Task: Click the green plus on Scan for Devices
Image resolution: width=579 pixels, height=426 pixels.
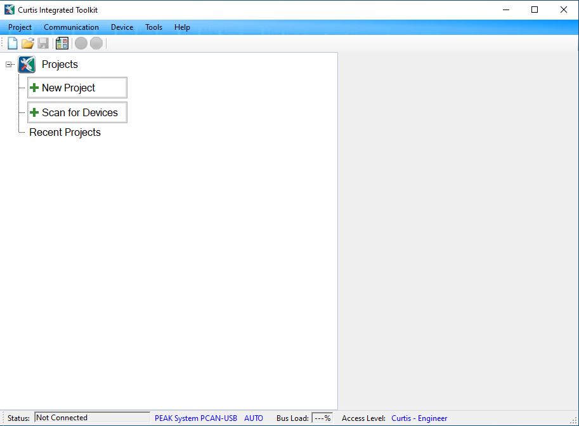Action: [x=34, y=112]
